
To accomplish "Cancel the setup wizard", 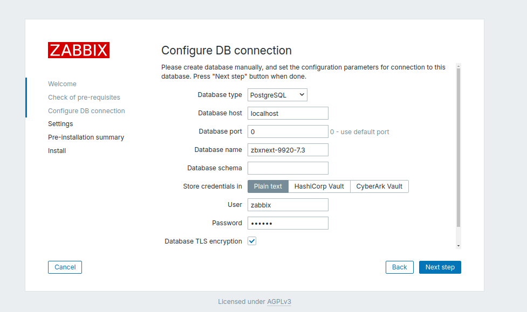I will 65,267.
